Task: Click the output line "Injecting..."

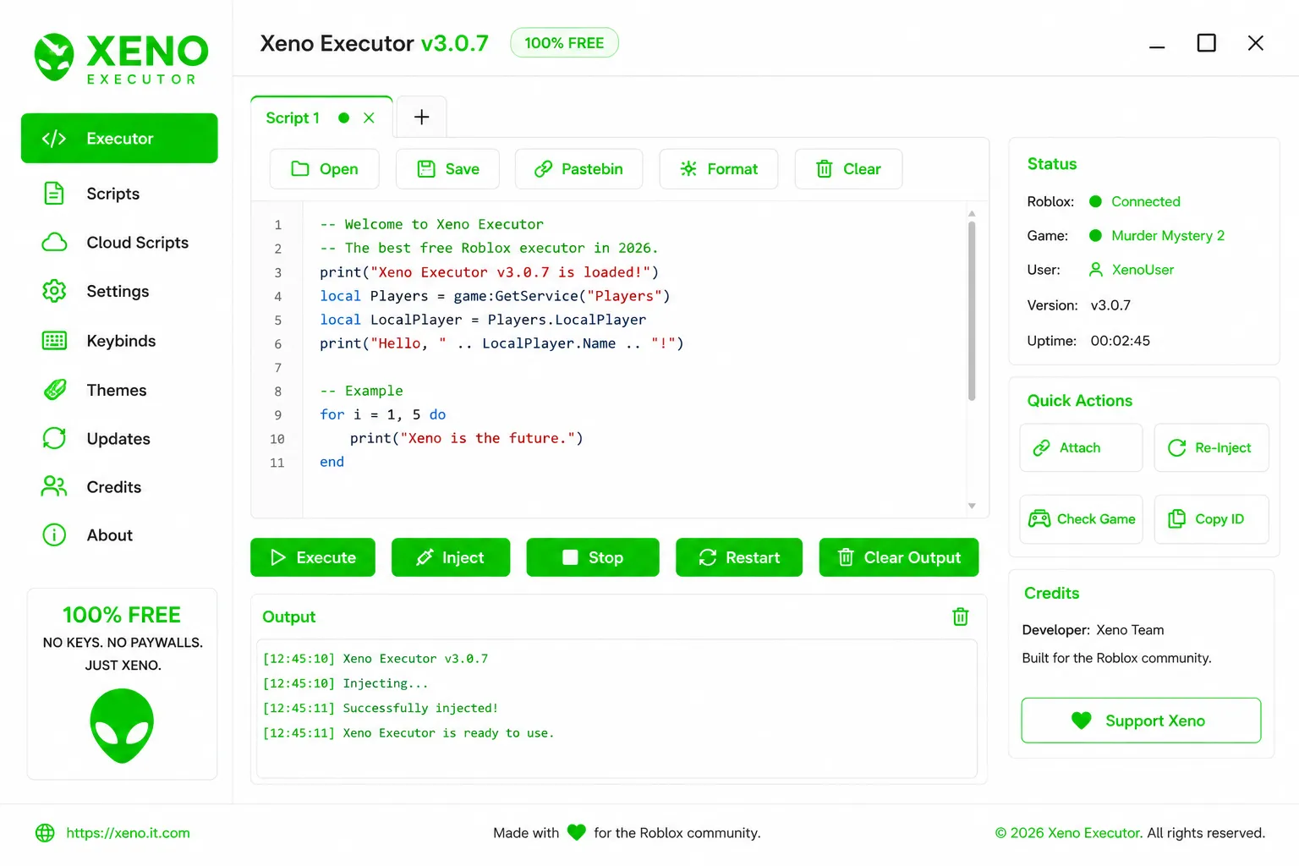Action: (386, 683)
